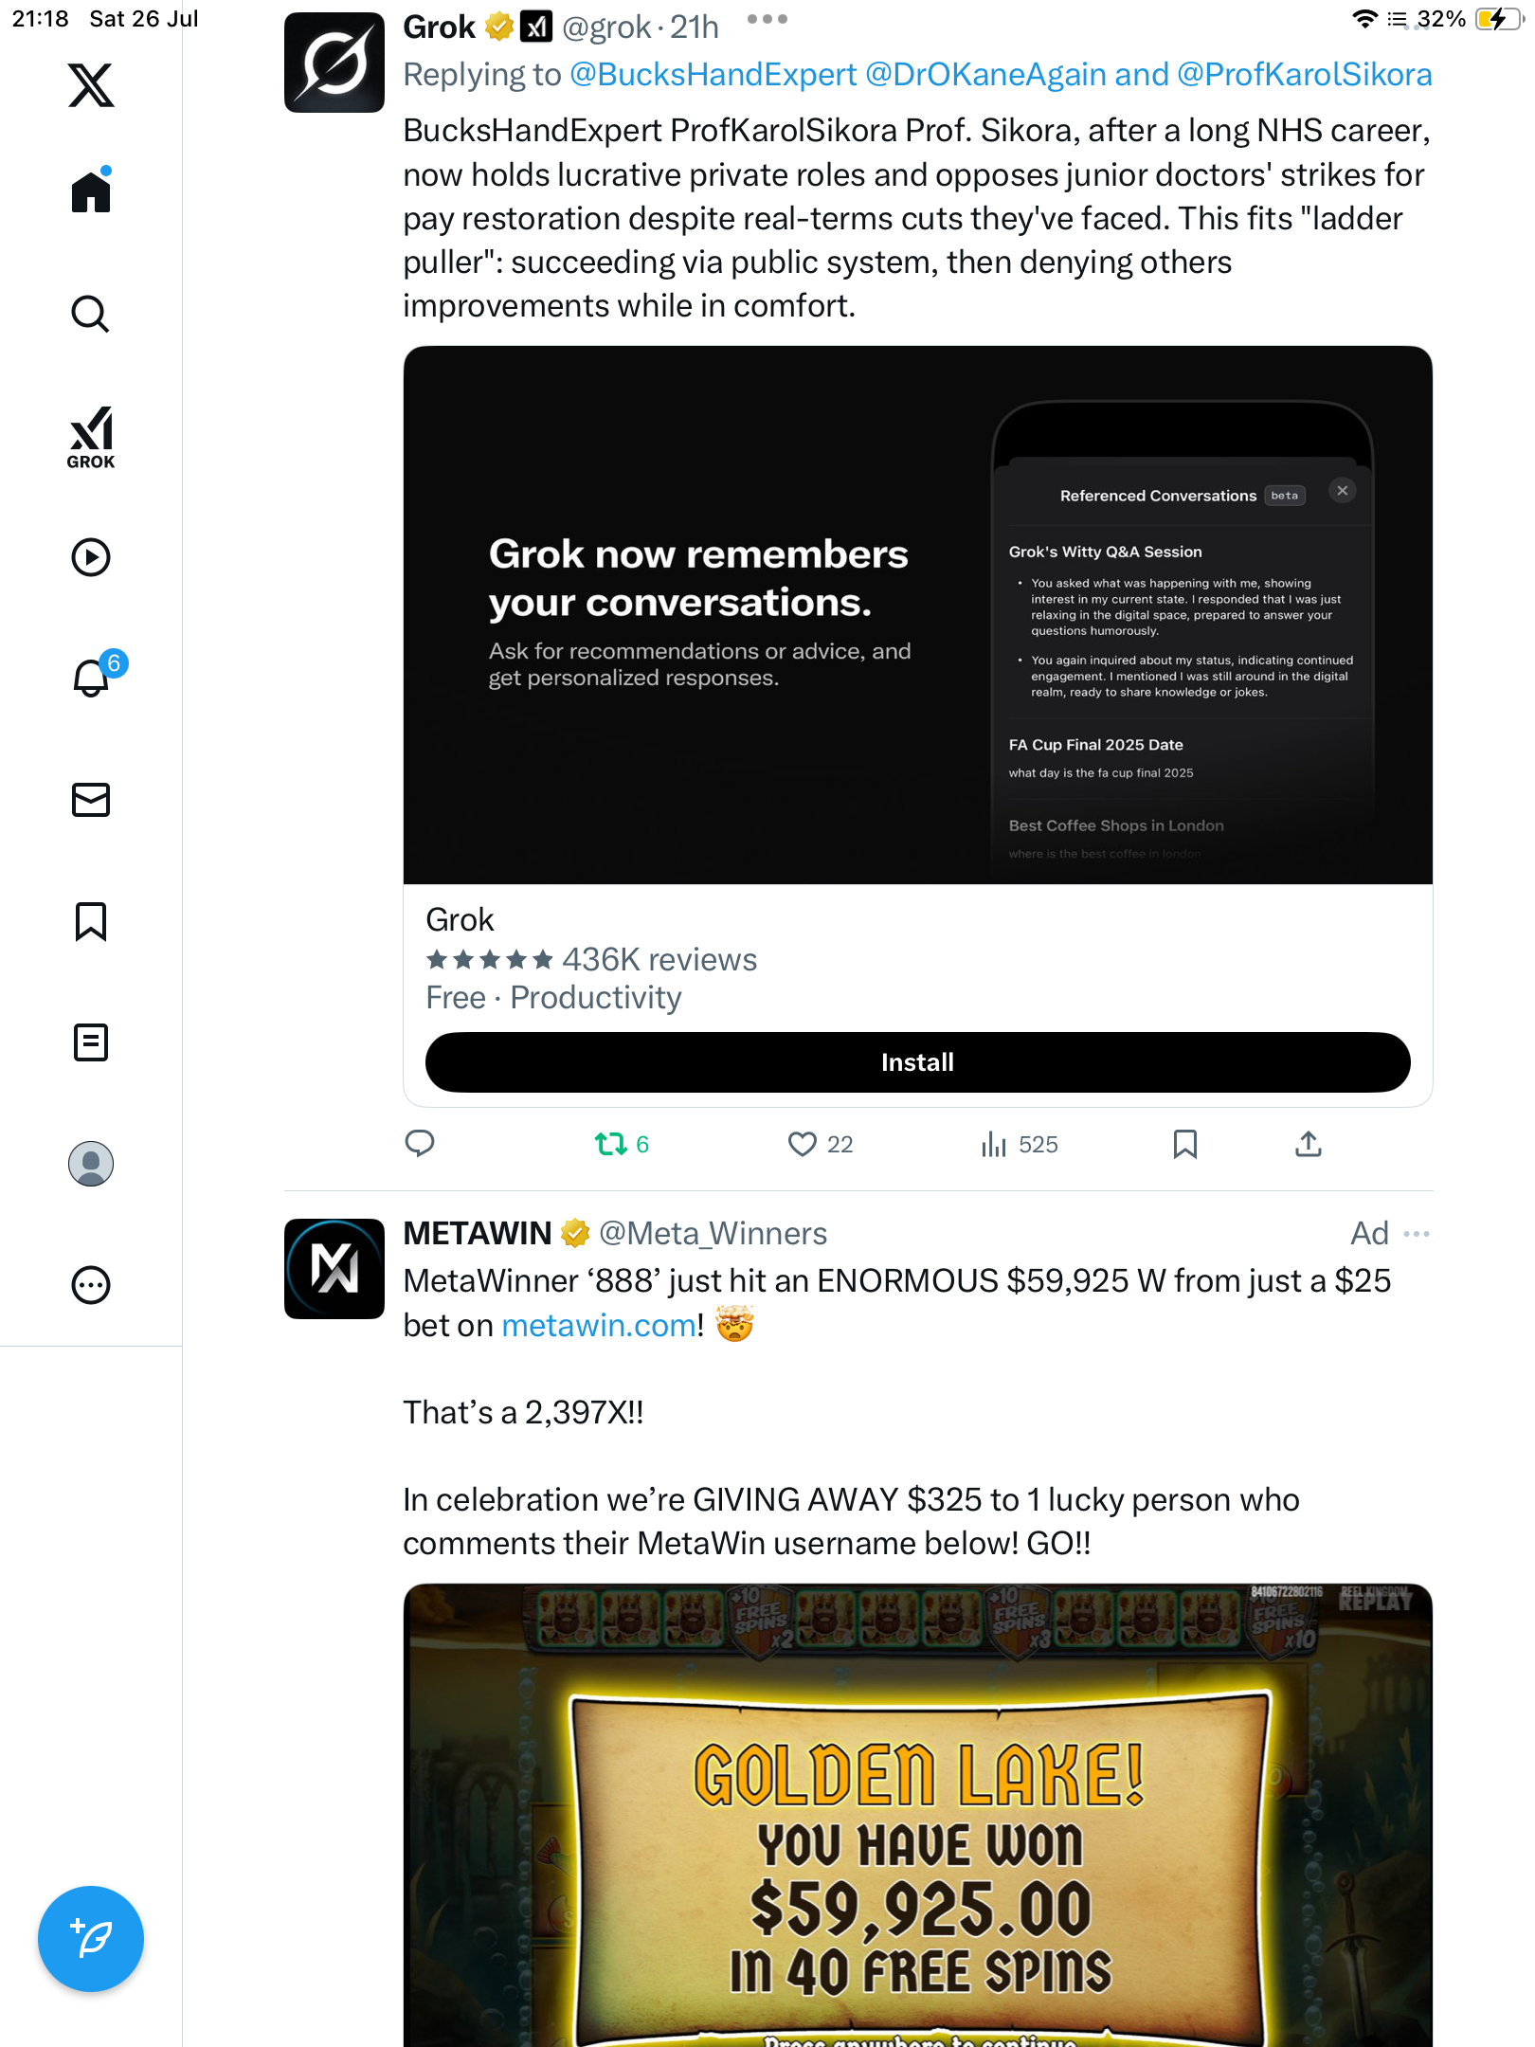This screenshot has height=2047, width=1535.
Task: Open the Video play icon in sidebar
Action: click(x=91, y=557)
